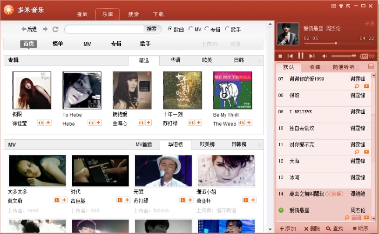
Task: Click search icon under 对你爱不完 track
Action: pyautogui.click(x=357, y=152)
